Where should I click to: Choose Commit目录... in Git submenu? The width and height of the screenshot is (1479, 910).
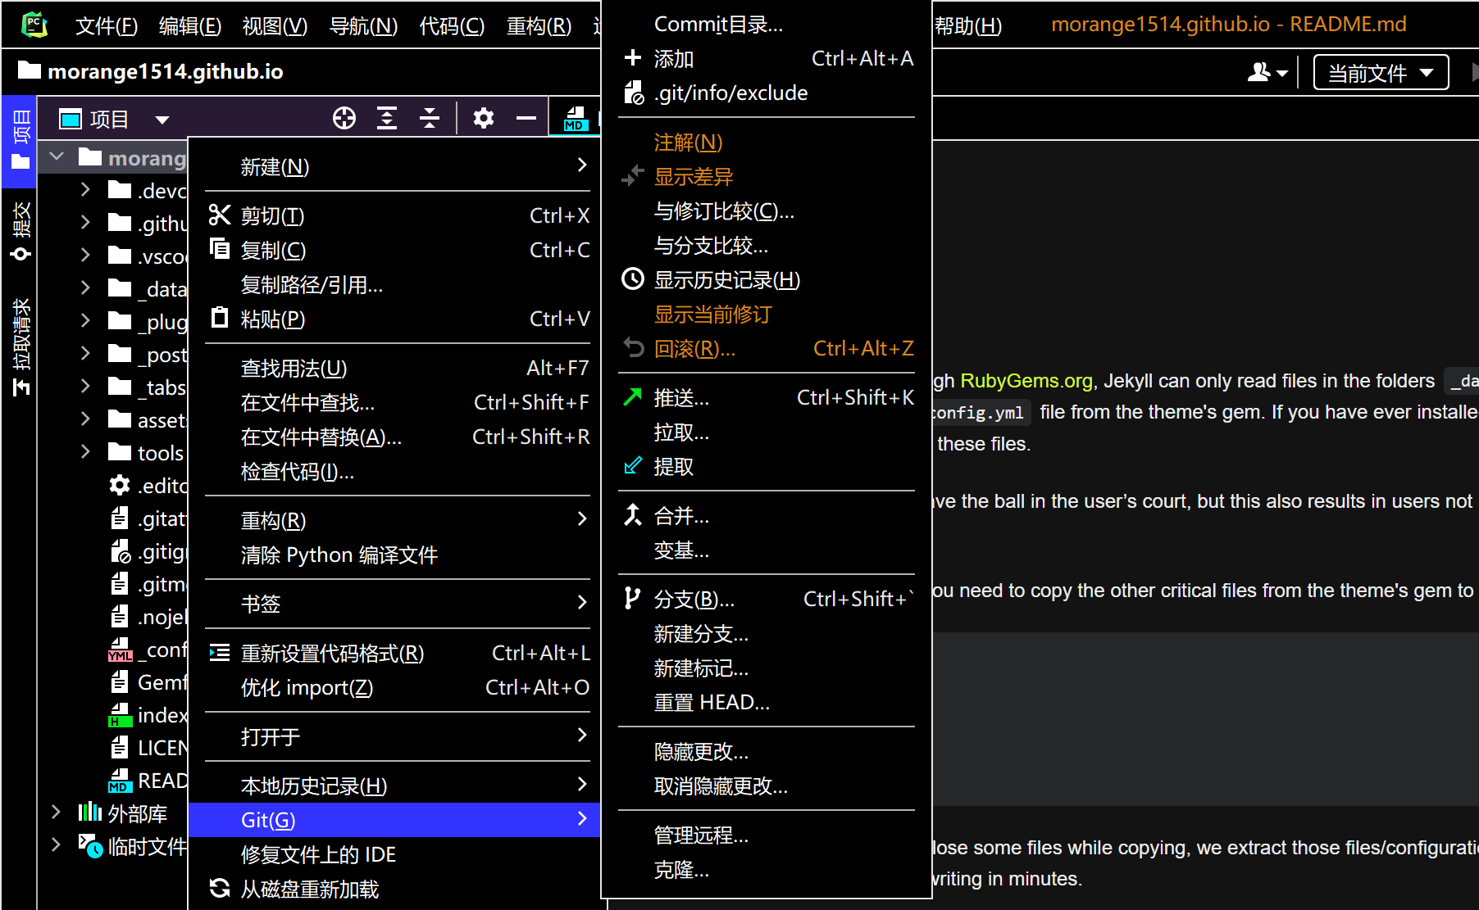[767, 24]
